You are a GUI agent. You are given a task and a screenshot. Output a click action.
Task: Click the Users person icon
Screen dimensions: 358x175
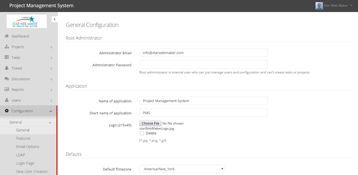point(7,100)
